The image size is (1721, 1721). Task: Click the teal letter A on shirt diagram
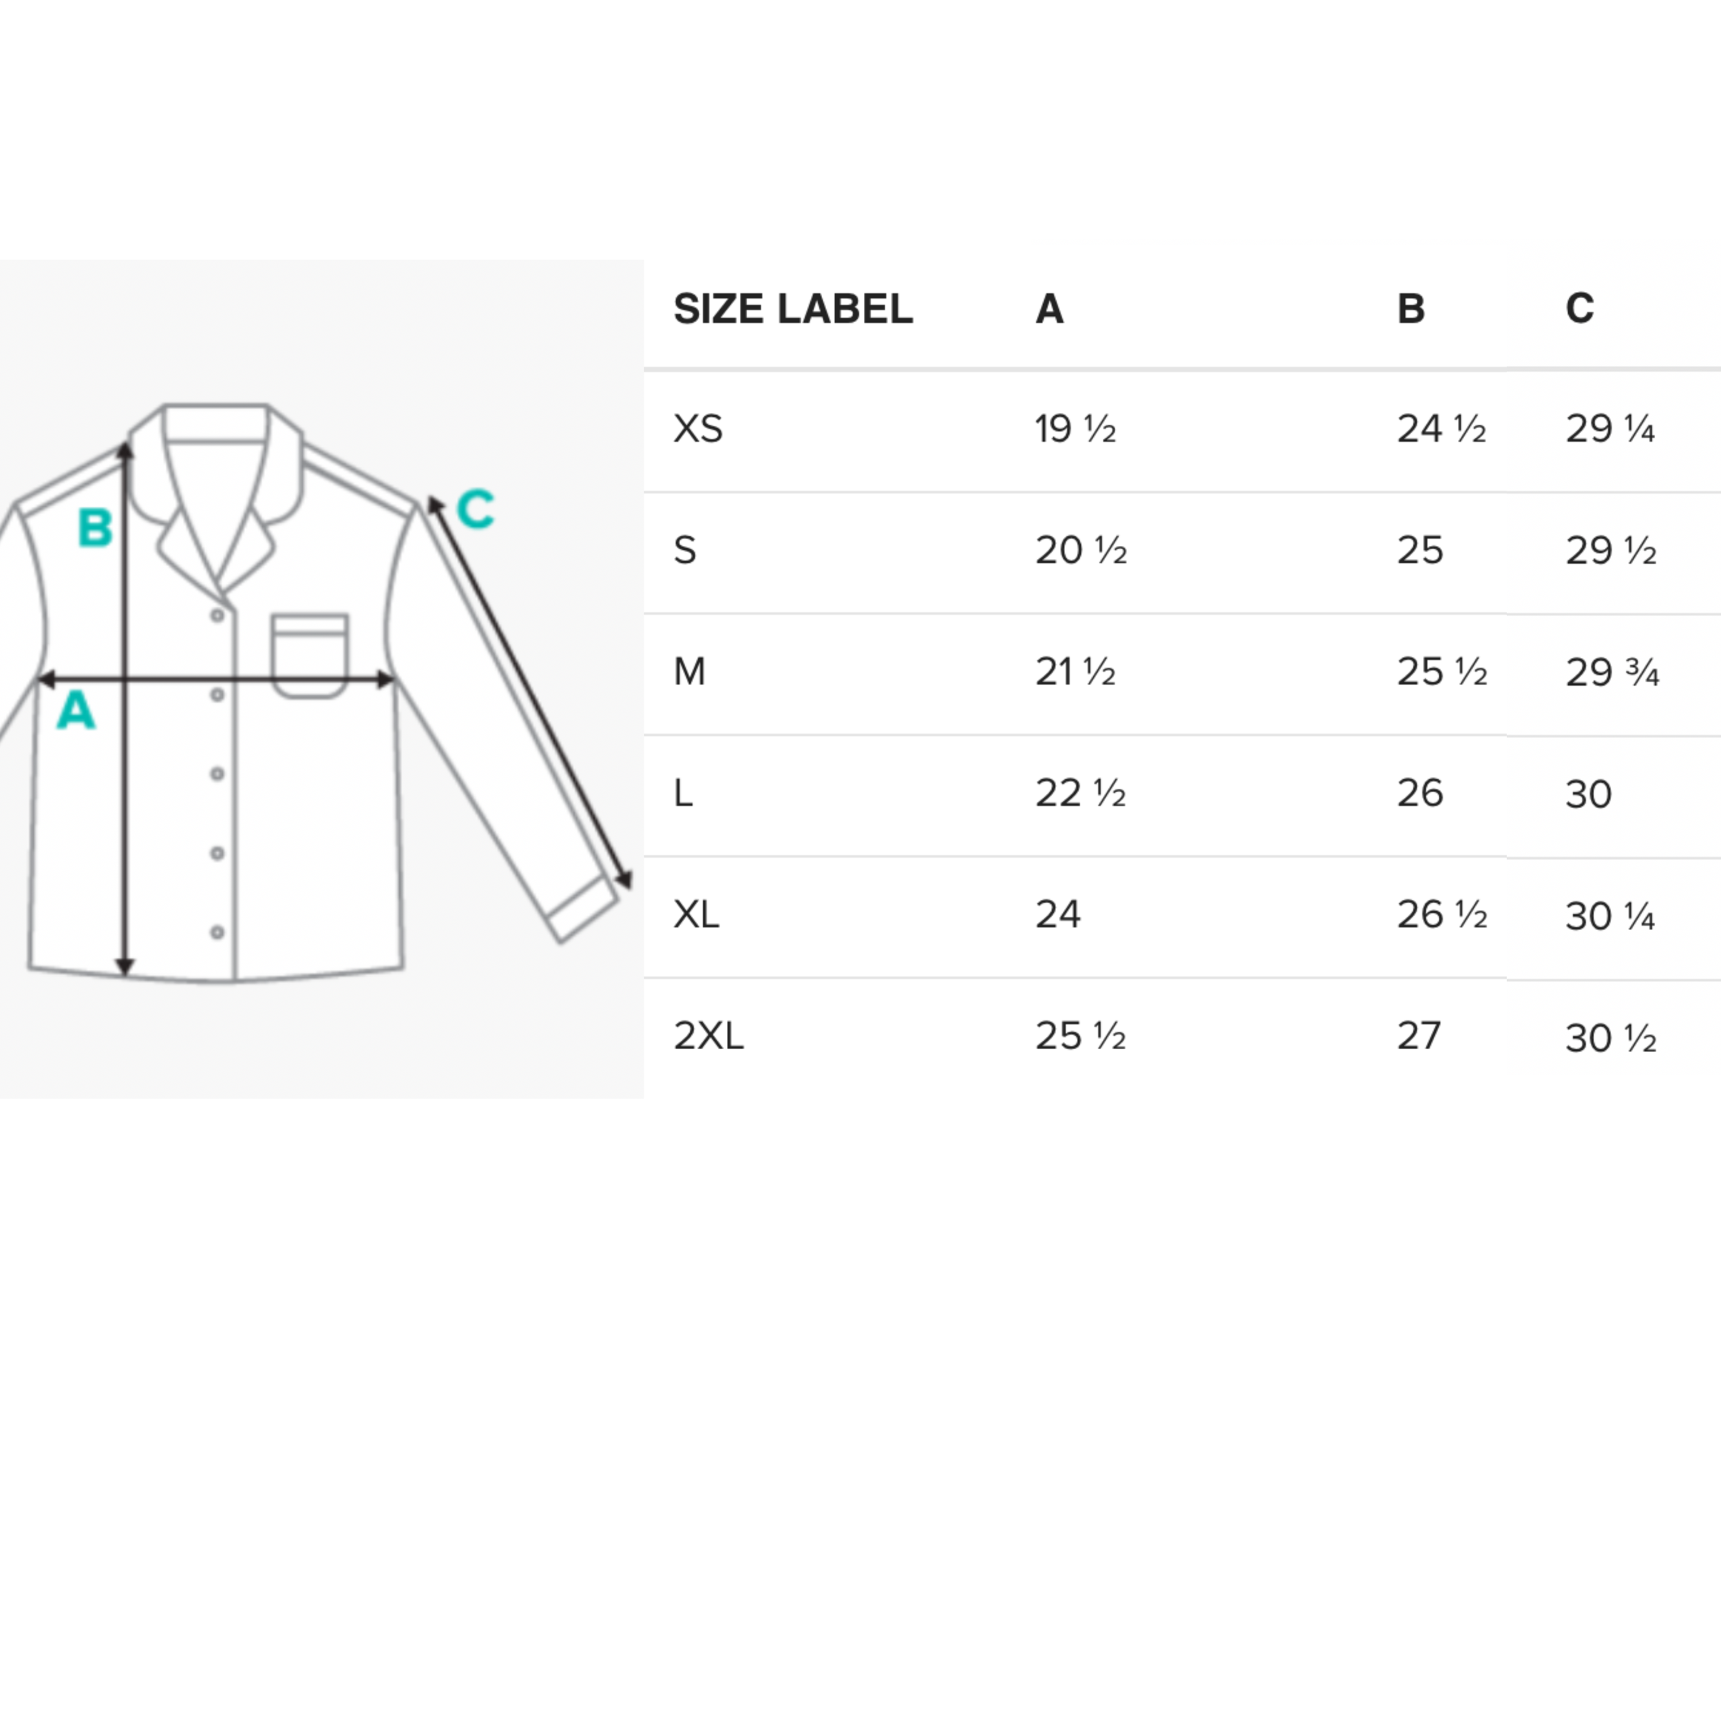[76, 711]
